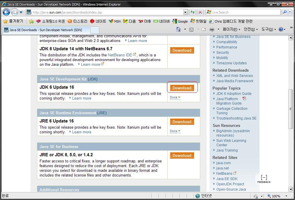Image resolution: width=295 pixels, height=200 pixels.
Task: Click the vertical scrollbar thumb
Action: pyautogui.click(x=291, y=109)
